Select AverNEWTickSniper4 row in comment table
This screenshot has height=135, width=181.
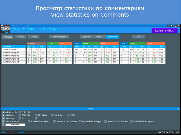pyautogui.click(x=14, y=62)
